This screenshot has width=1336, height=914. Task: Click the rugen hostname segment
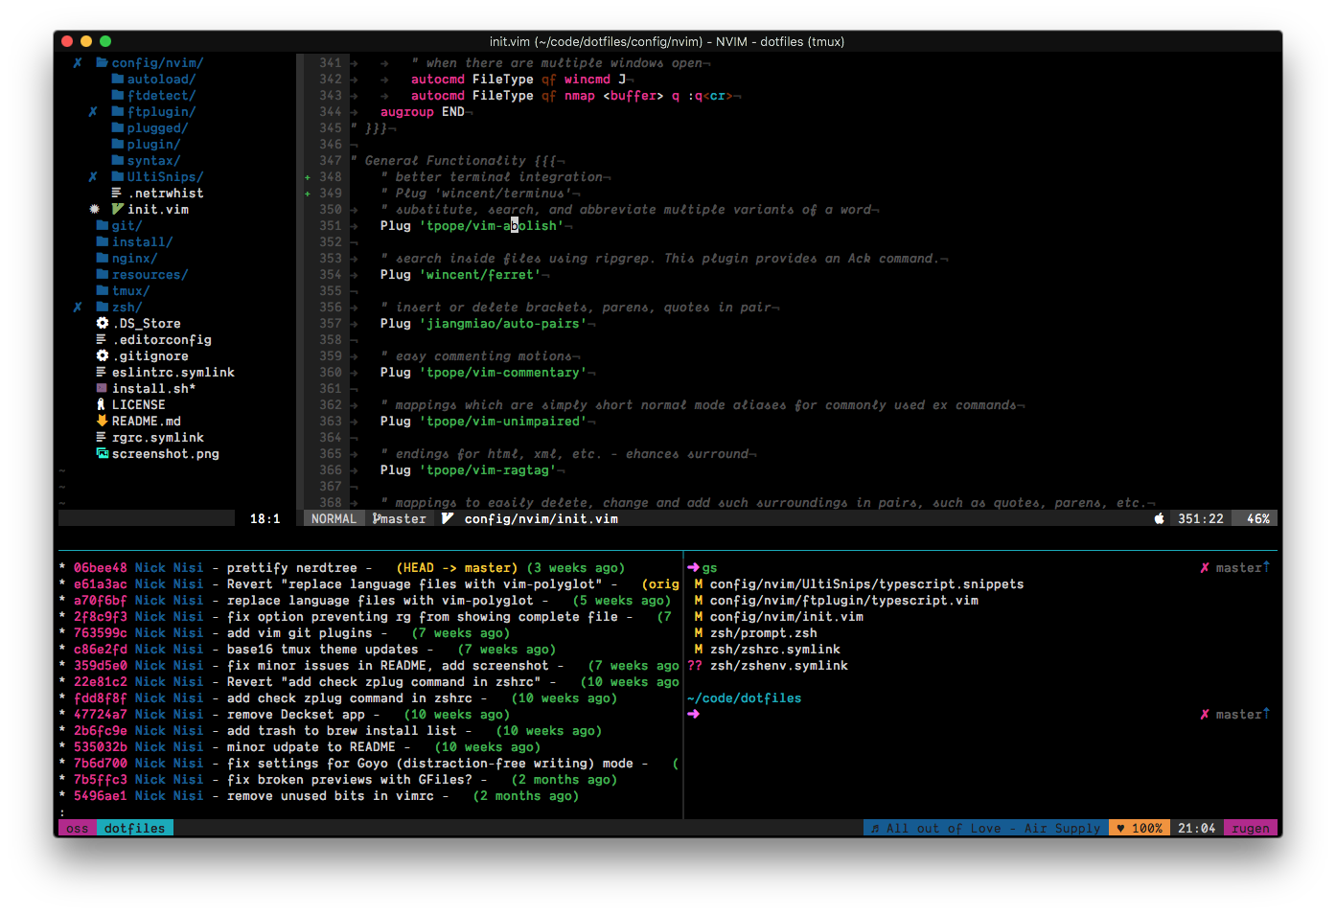click(1251, 828)
